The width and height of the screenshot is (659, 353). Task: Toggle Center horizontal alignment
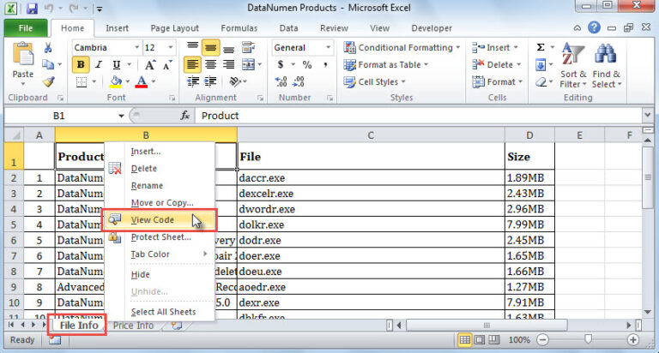[x=210, y=64]
